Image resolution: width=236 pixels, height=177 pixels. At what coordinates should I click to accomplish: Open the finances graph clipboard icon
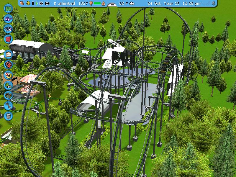pos(8,54)
